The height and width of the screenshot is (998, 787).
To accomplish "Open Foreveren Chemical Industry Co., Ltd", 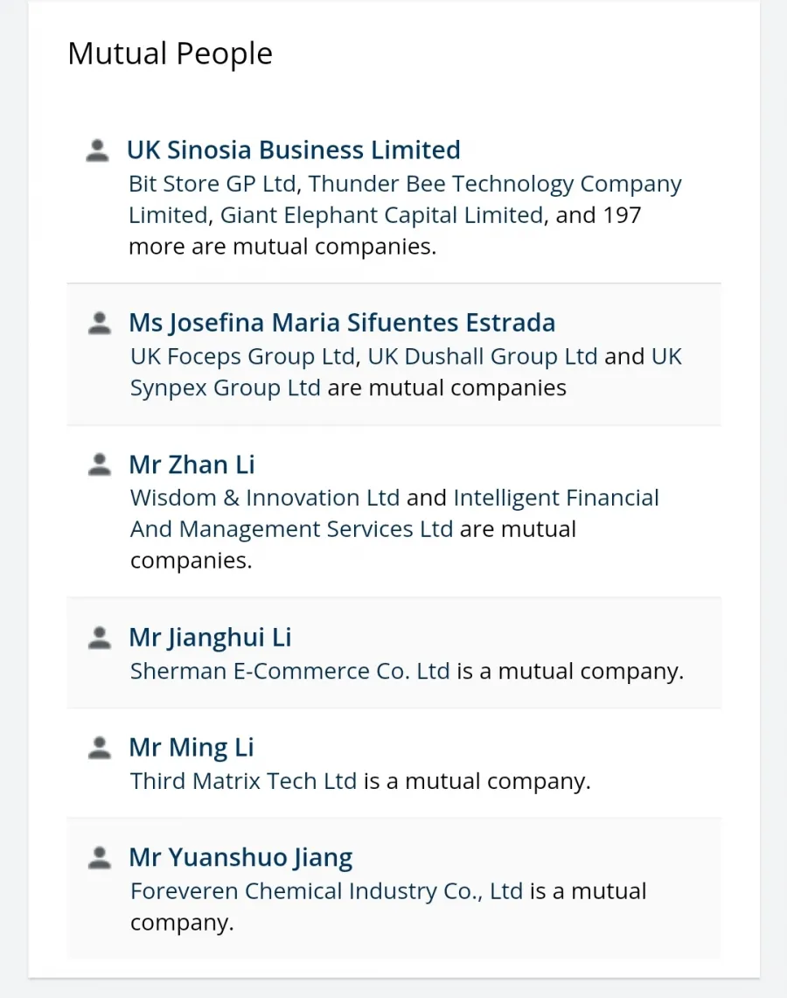I will pyautogui.click(x=327, y=891).
